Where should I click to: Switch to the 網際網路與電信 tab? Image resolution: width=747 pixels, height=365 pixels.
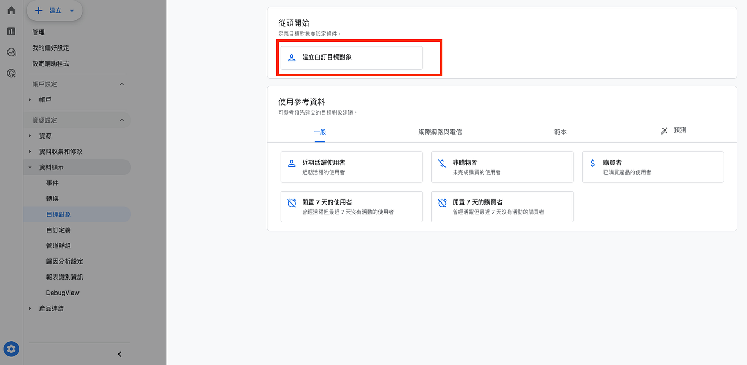click(440, 132)
